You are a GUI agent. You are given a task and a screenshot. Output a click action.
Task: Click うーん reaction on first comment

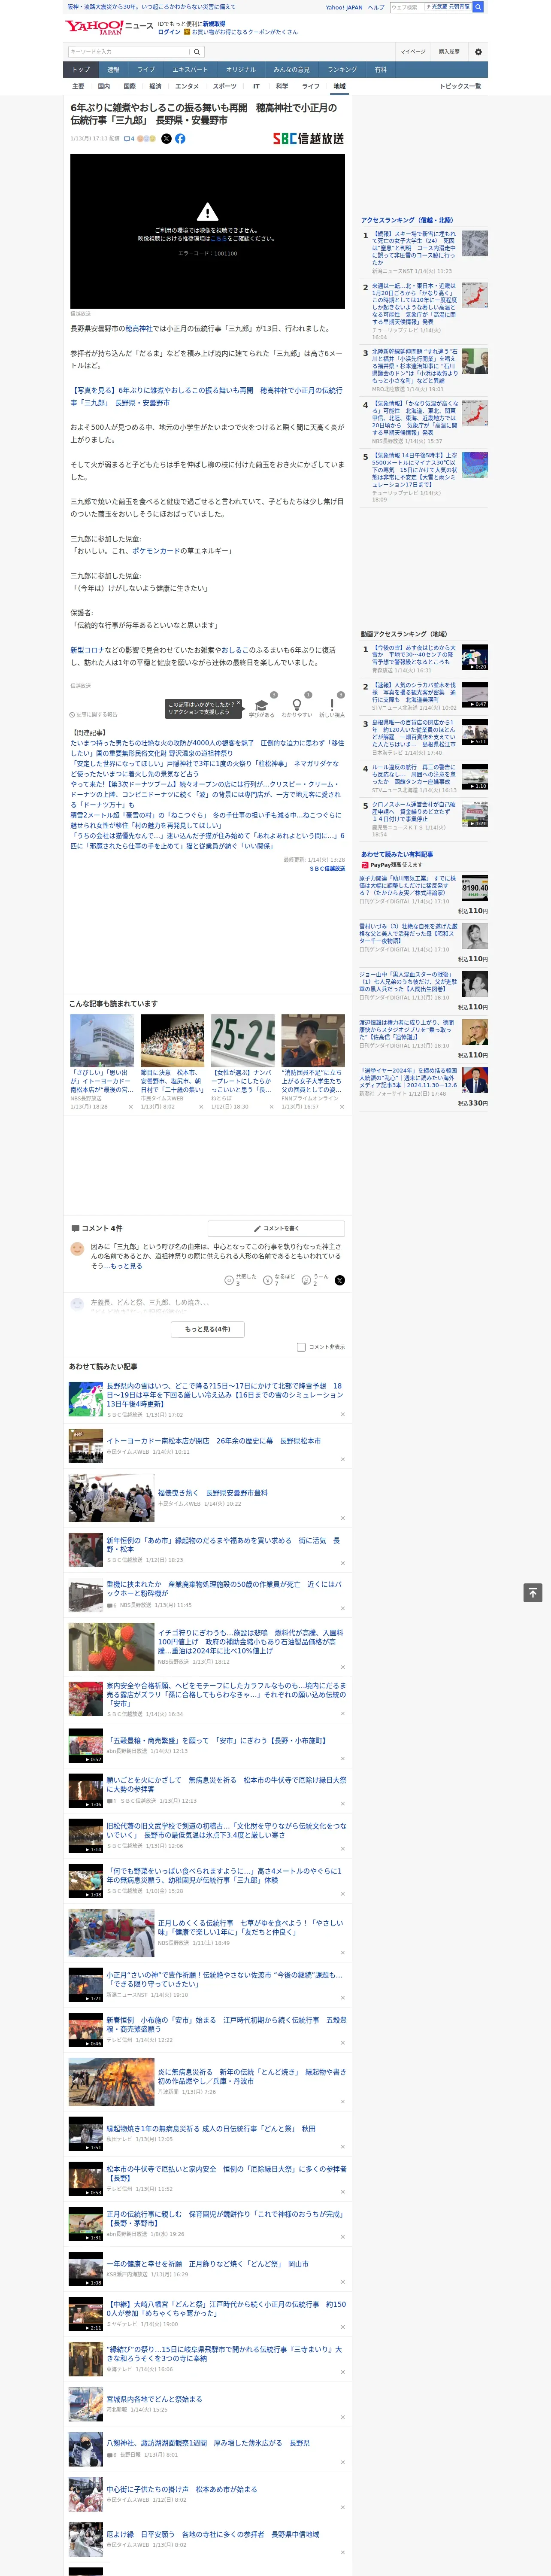315,1279
